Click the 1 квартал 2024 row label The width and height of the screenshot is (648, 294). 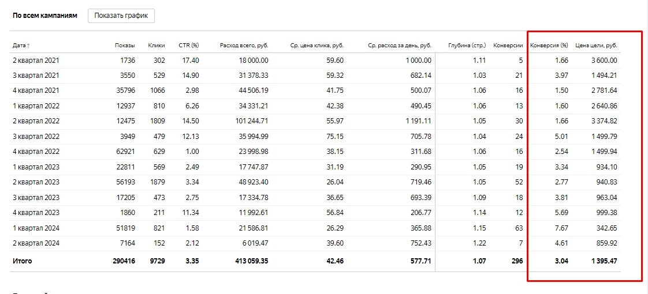pyautogui.click(x=36, y=228)
